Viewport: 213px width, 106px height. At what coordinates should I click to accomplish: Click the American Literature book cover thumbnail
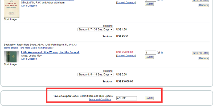pos(11,9)
